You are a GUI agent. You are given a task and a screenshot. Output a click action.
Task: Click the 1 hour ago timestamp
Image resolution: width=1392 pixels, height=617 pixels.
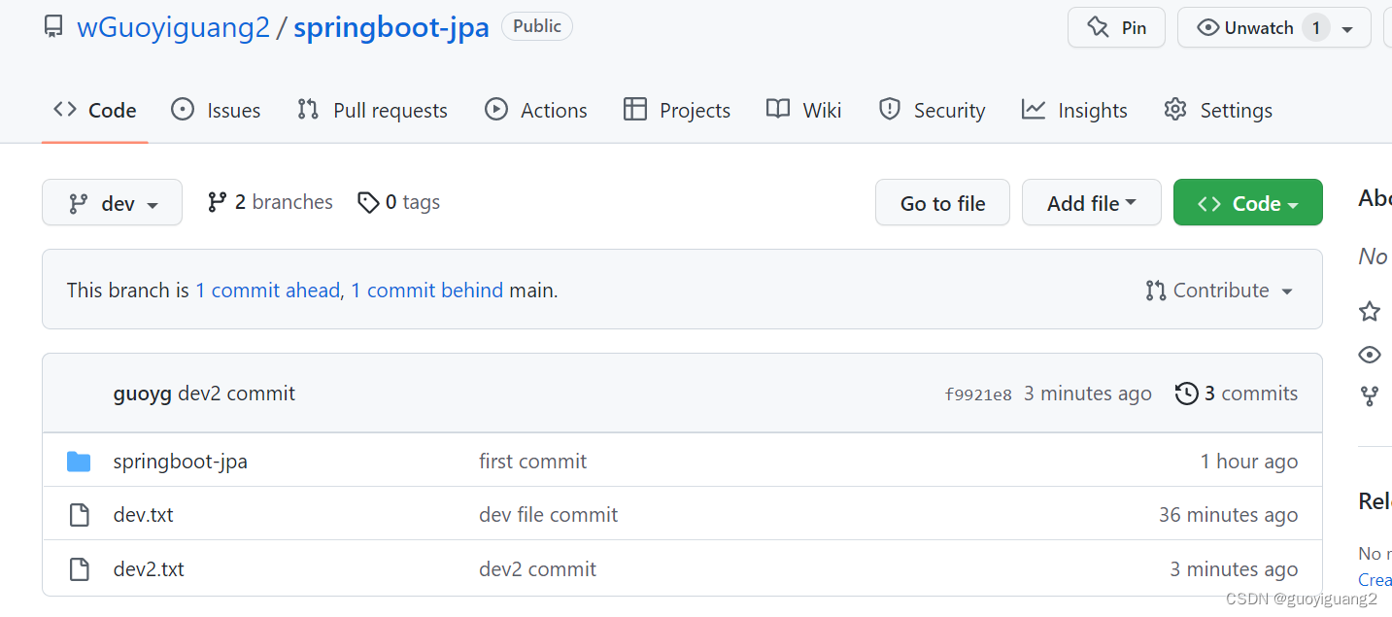pyautogui.click(x=1249, y=462)
